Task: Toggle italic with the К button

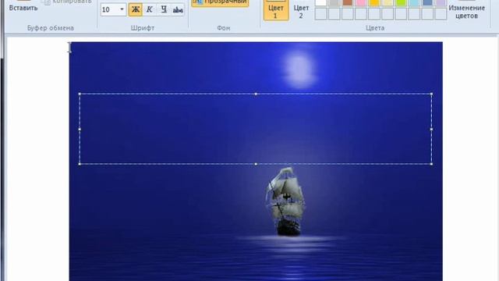Action: pyautogui.click(x=149, y=9)
